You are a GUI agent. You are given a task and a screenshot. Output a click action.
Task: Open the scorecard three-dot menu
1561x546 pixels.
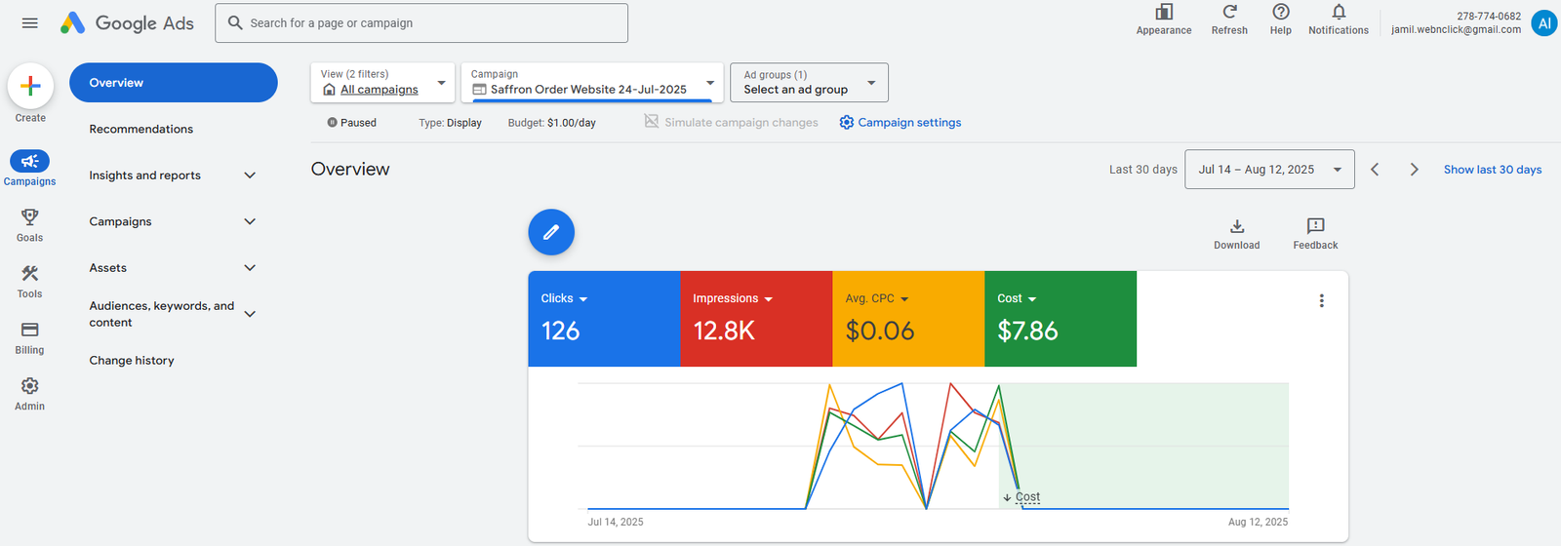coord(1321,301)
